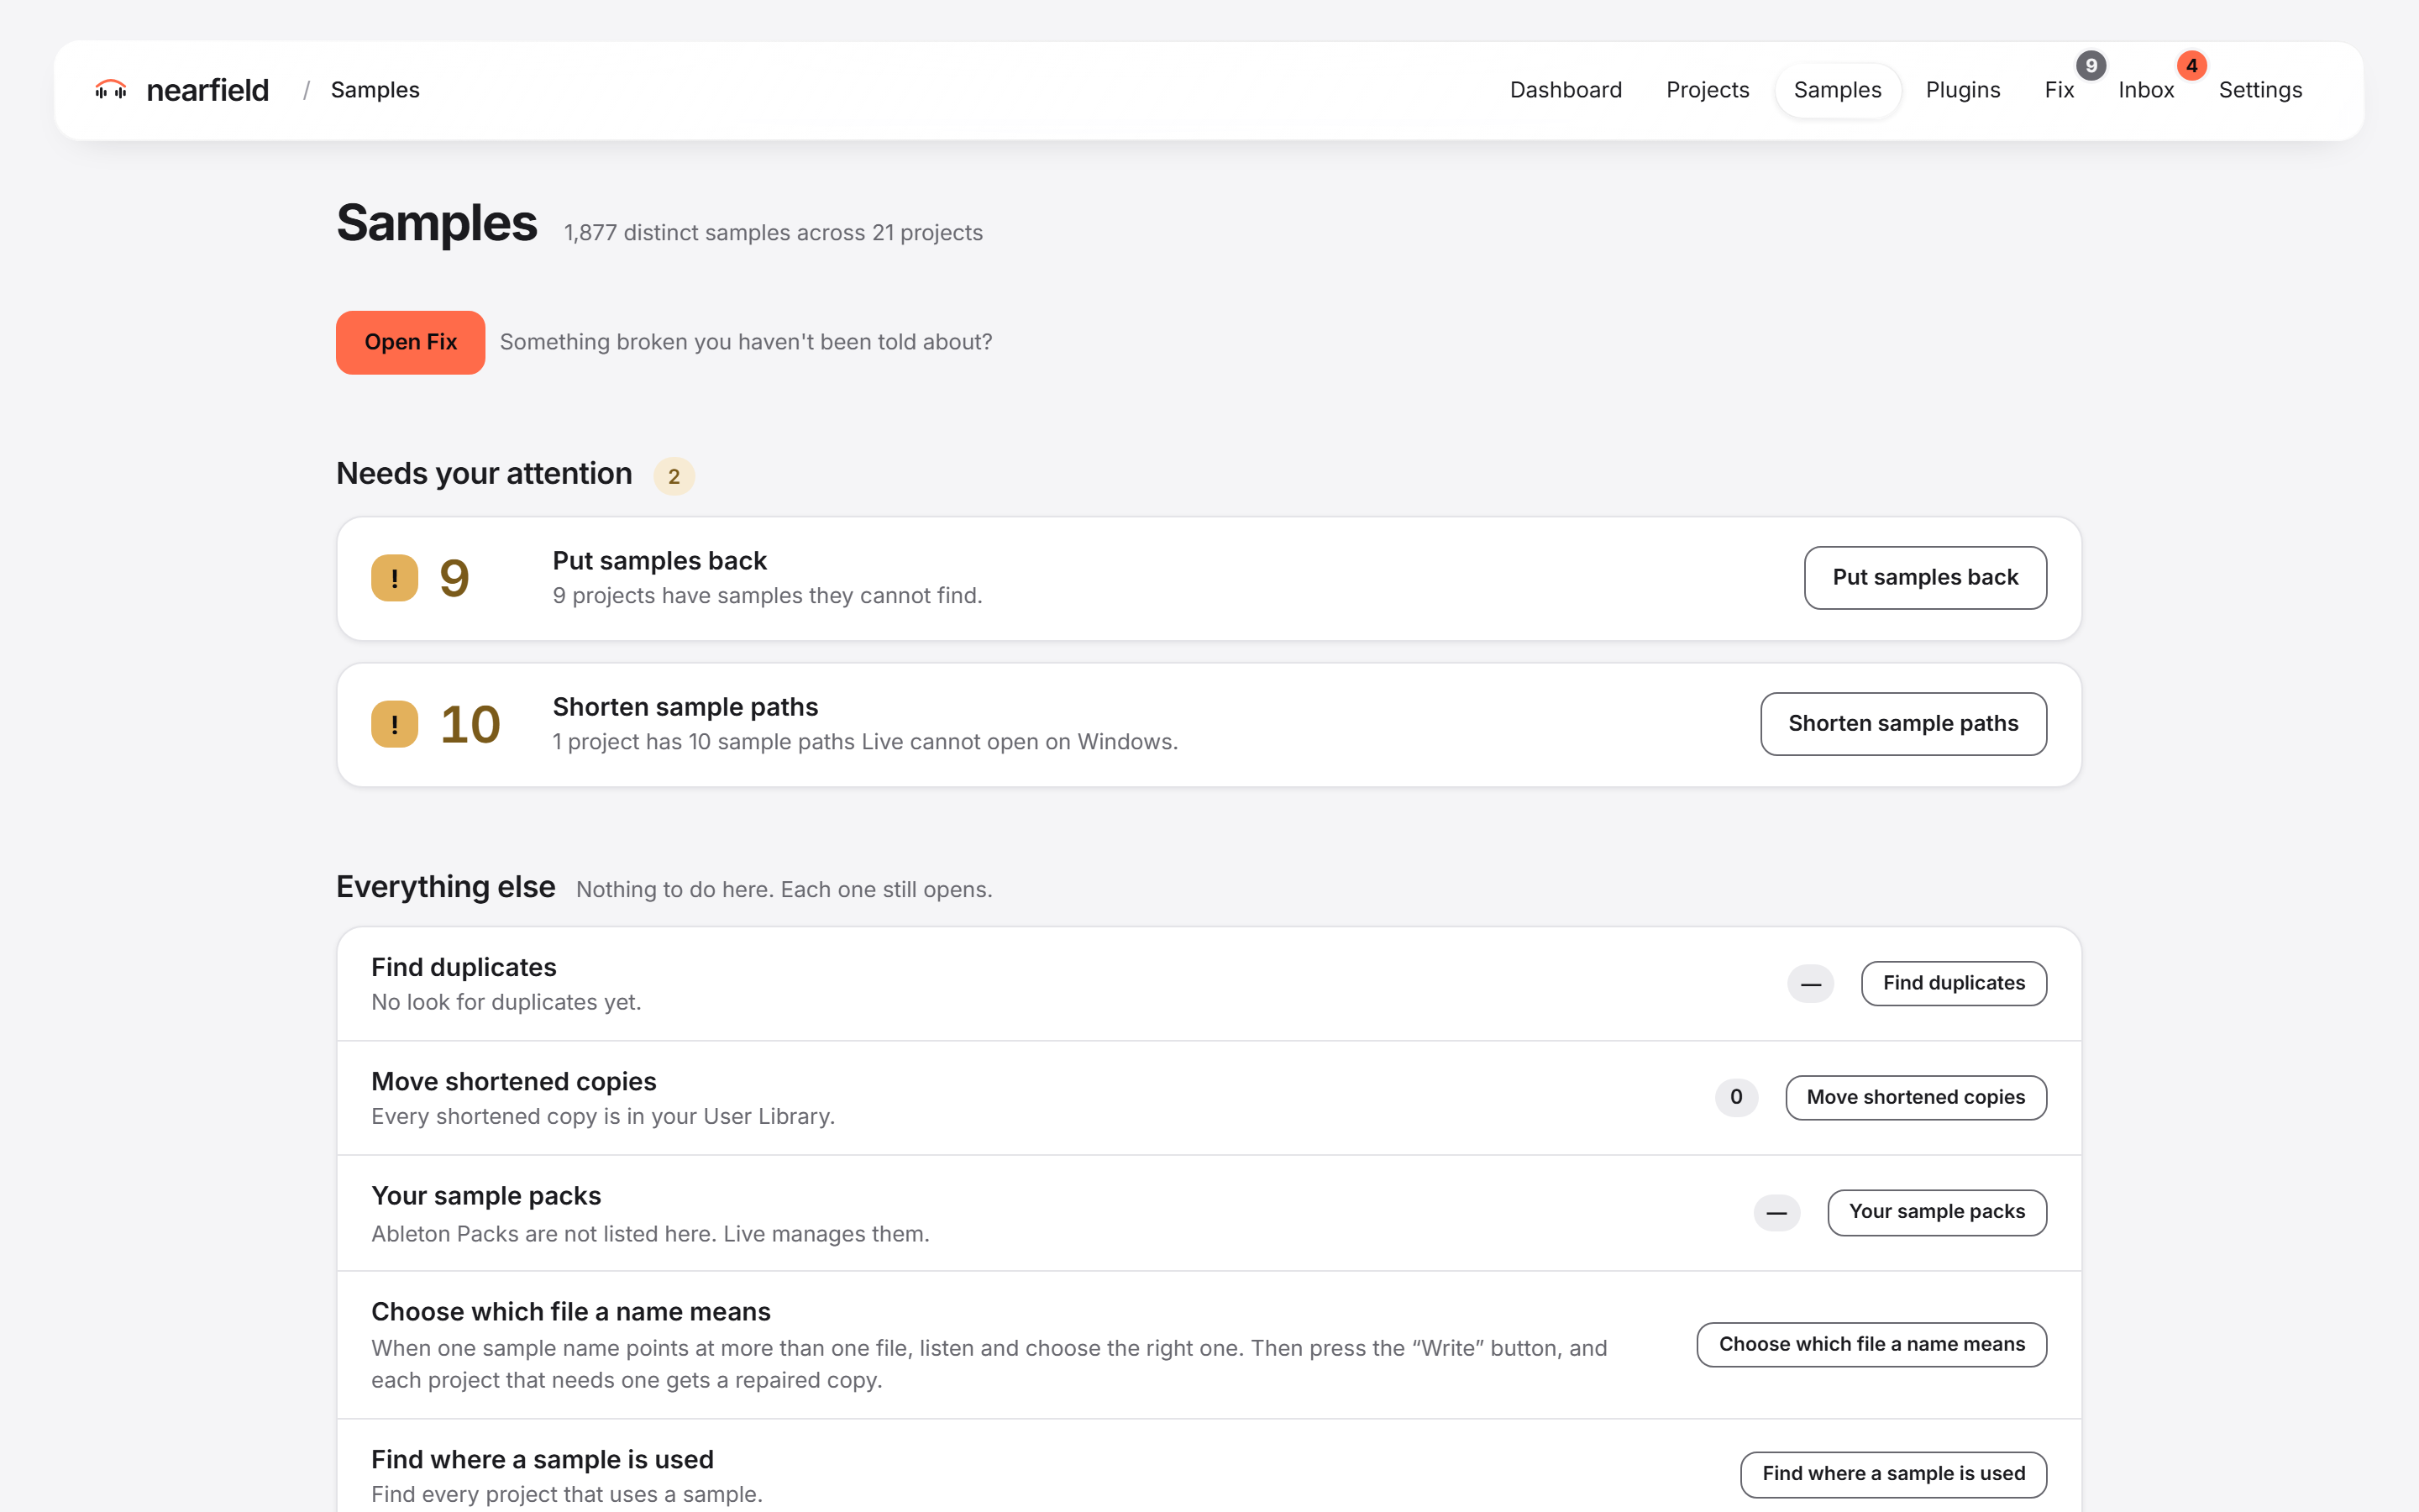Click the Choose which file a name means button

pyautogui.click(x=1872, y=1345)
